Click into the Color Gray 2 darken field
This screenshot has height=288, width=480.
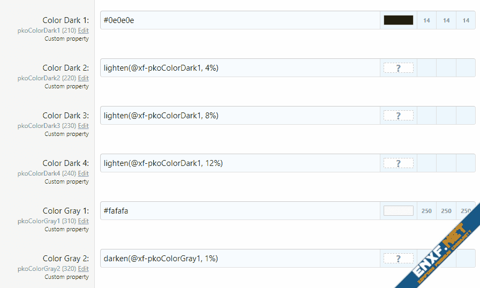240,259
